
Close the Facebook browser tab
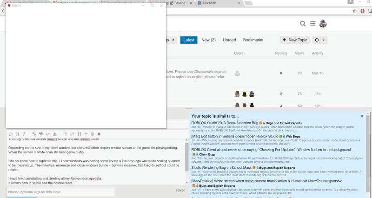click(239, 3)
